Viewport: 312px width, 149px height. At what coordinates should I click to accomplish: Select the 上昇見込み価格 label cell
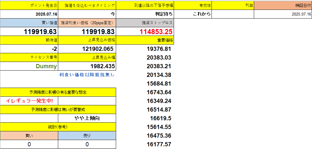(87, 40)
